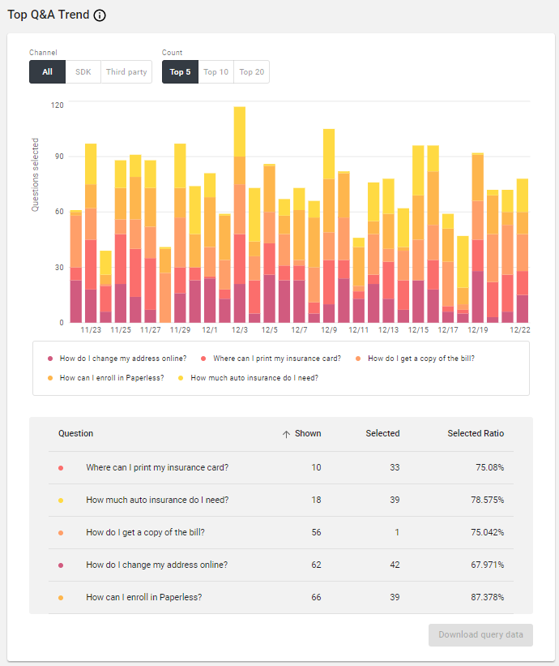
Task: Click the 67.971% selected ratio value
Action: (488, 565)
